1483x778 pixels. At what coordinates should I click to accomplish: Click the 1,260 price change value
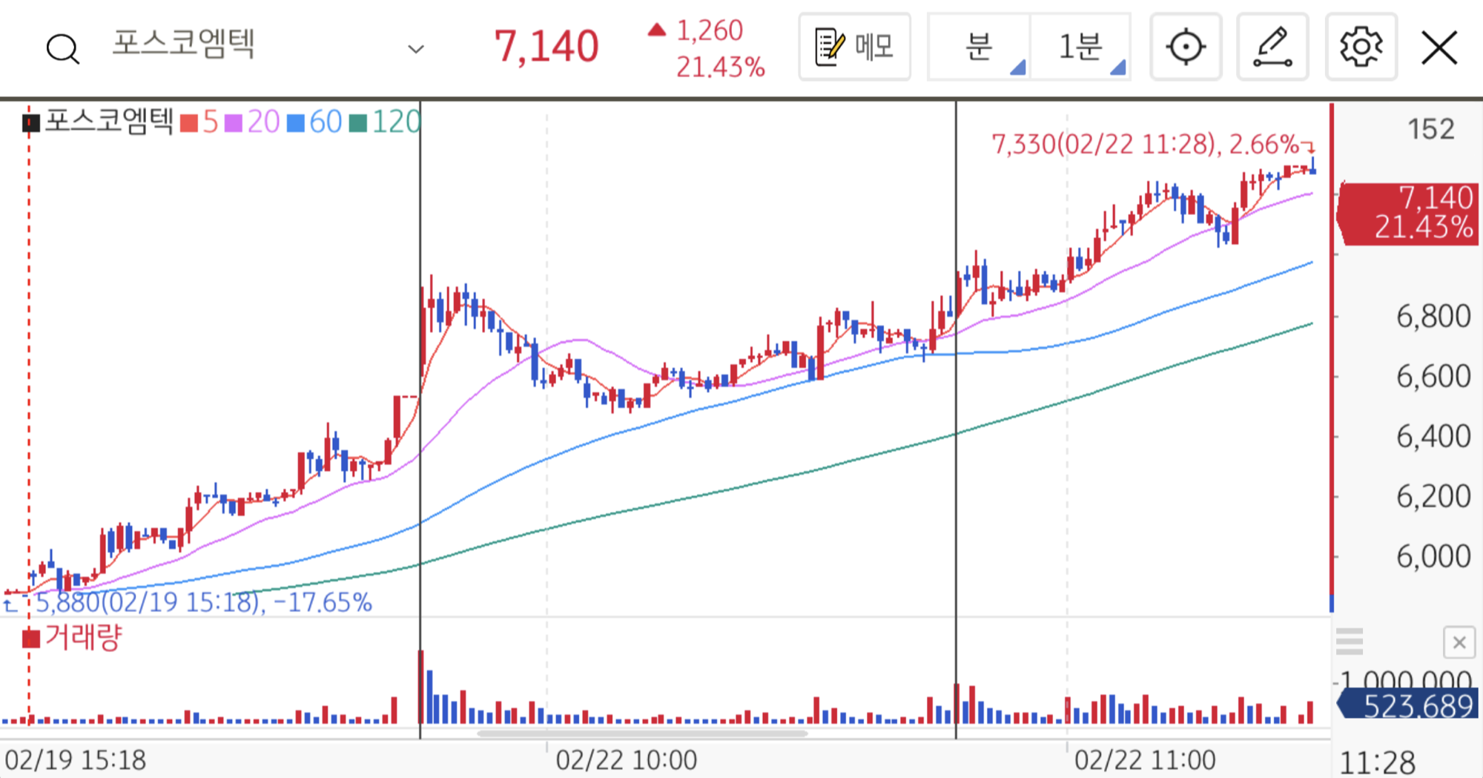coord(710,30)
